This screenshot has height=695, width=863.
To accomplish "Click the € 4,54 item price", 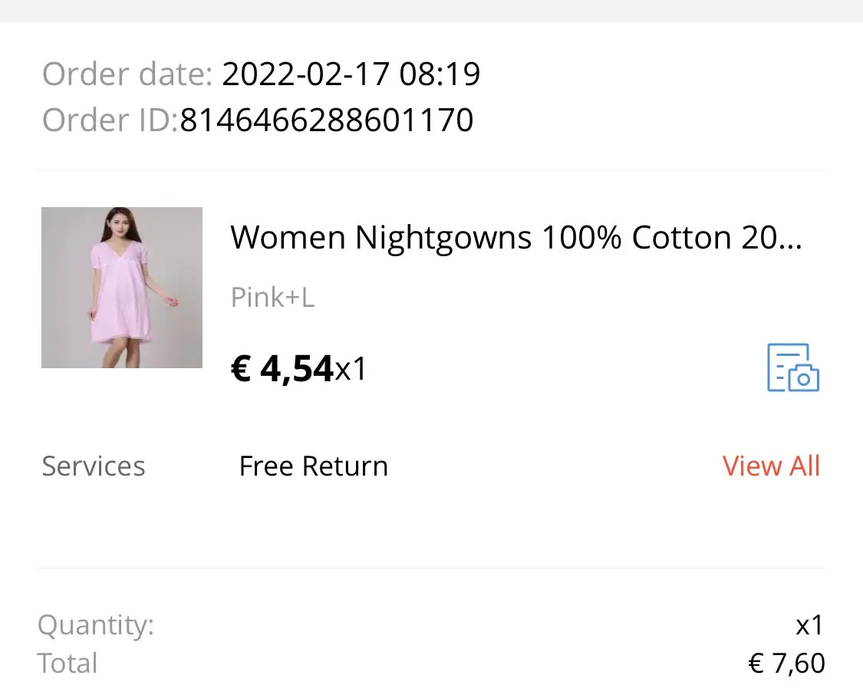I will point(282,369).
